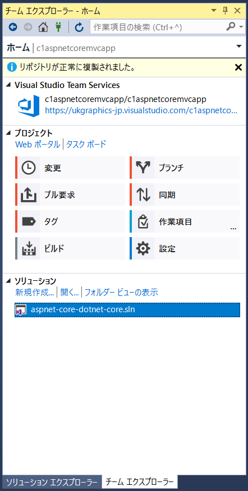Open the ホーム page dropdown arrow
This screenshot has height=491, width=248.
tap(239, 47)
